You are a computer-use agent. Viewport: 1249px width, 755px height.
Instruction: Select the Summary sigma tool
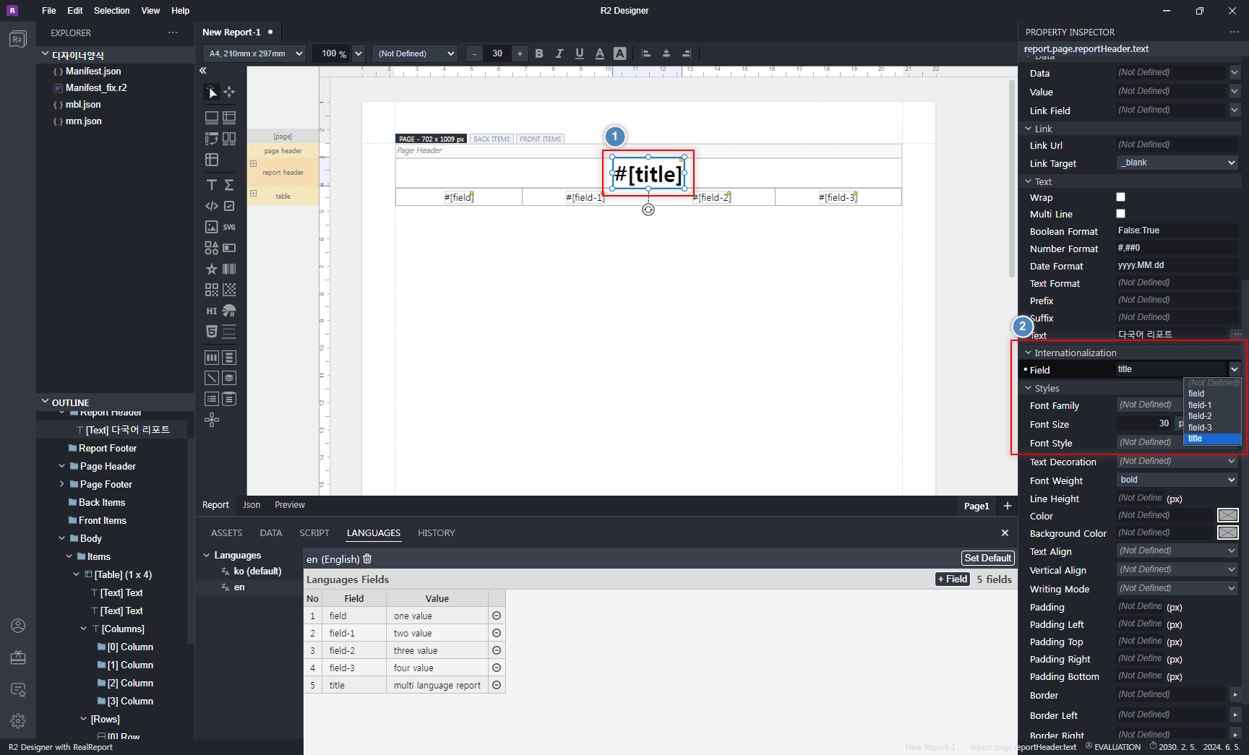(x=229, y=185)
